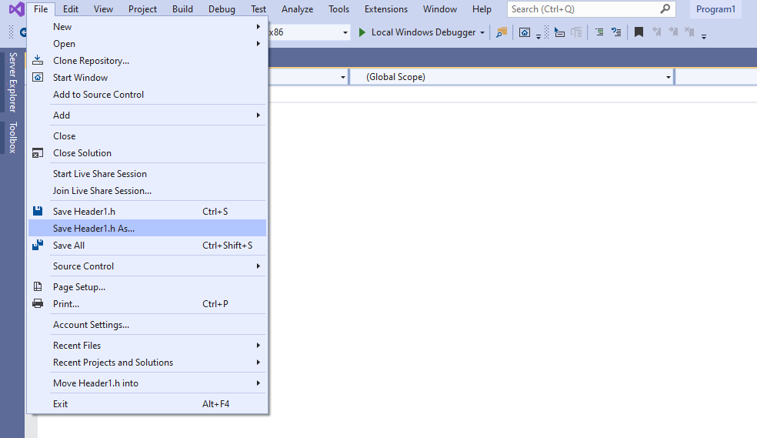Viewport: 757px width, 438px height.
Task: Open the toolbar options arrow beside the Start Window icon
Action: point(539,36)
